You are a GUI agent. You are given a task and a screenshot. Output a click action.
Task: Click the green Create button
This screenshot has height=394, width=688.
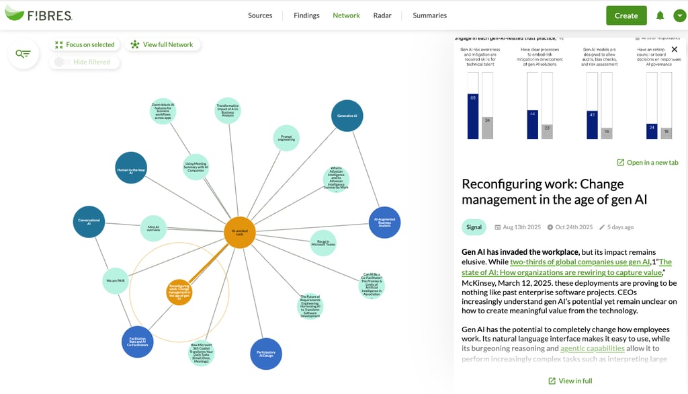tap(626, 15)
